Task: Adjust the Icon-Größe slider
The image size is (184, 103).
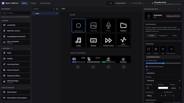Action: coord(163,63)
